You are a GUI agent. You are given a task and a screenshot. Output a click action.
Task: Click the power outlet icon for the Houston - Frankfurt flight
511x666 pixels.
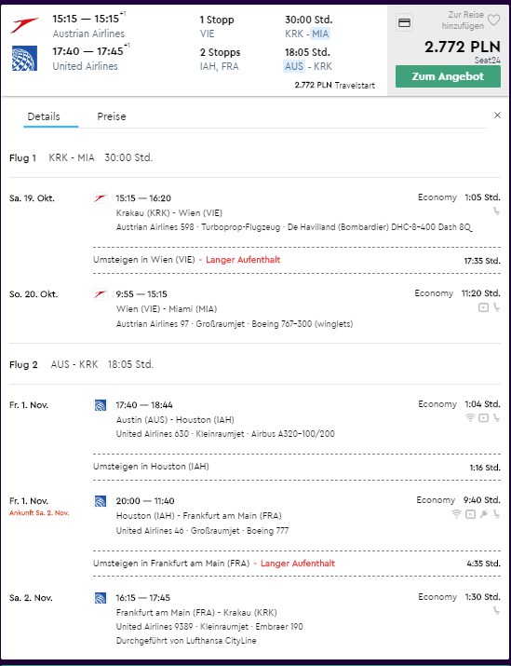click(x=483, y=514)
